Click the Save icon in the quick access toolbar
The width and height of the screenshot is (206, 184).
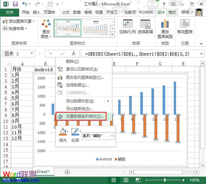tap(15, 4)
